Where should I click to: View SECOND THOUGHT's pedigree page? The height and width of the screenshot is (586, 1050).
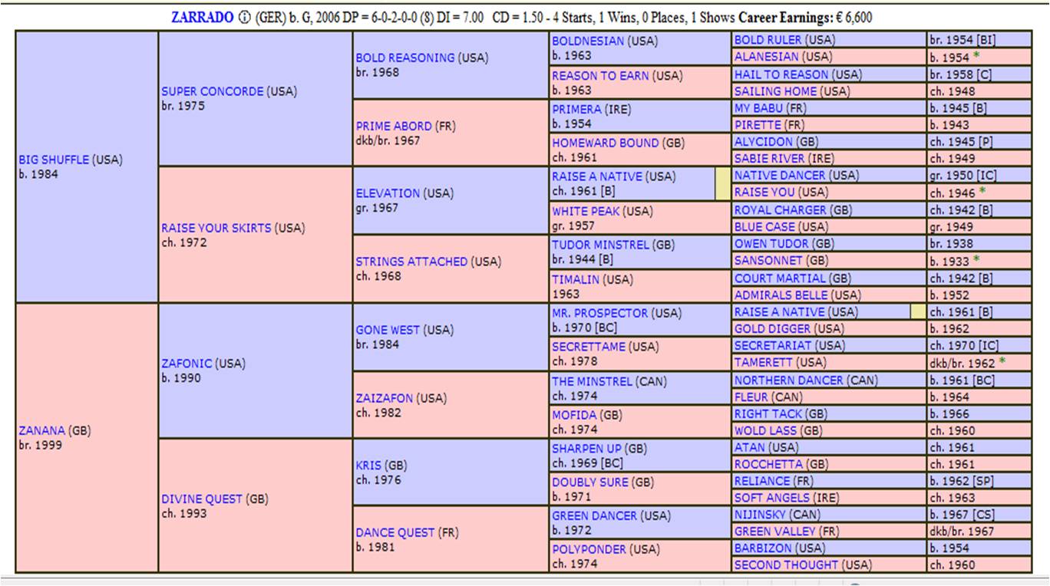pos(786,565)
